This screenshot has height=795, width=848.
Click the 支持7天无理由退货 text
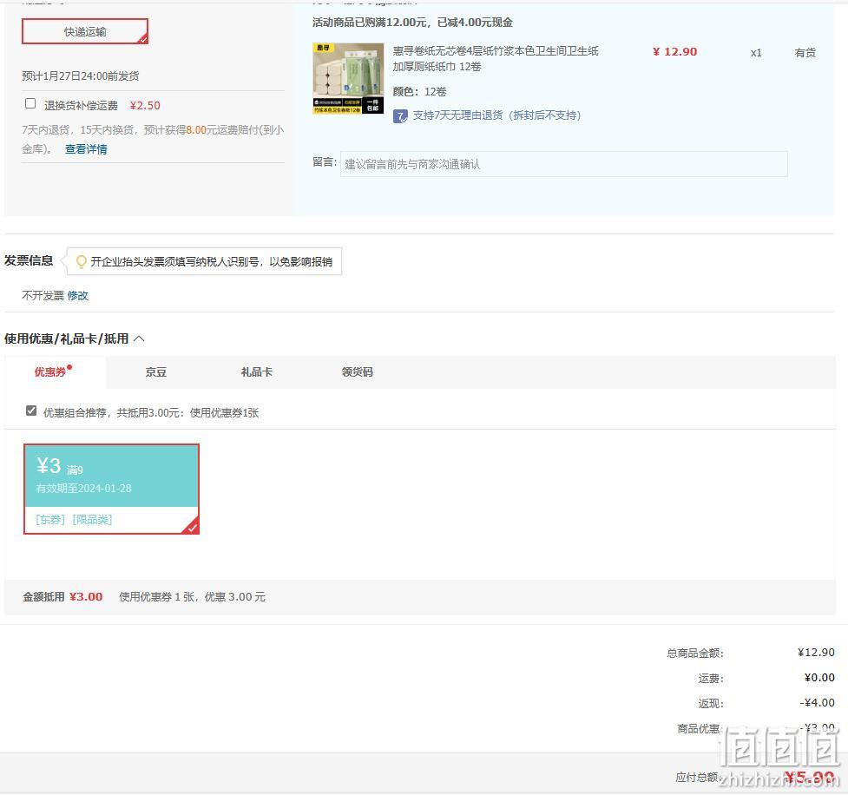(497, 115)
